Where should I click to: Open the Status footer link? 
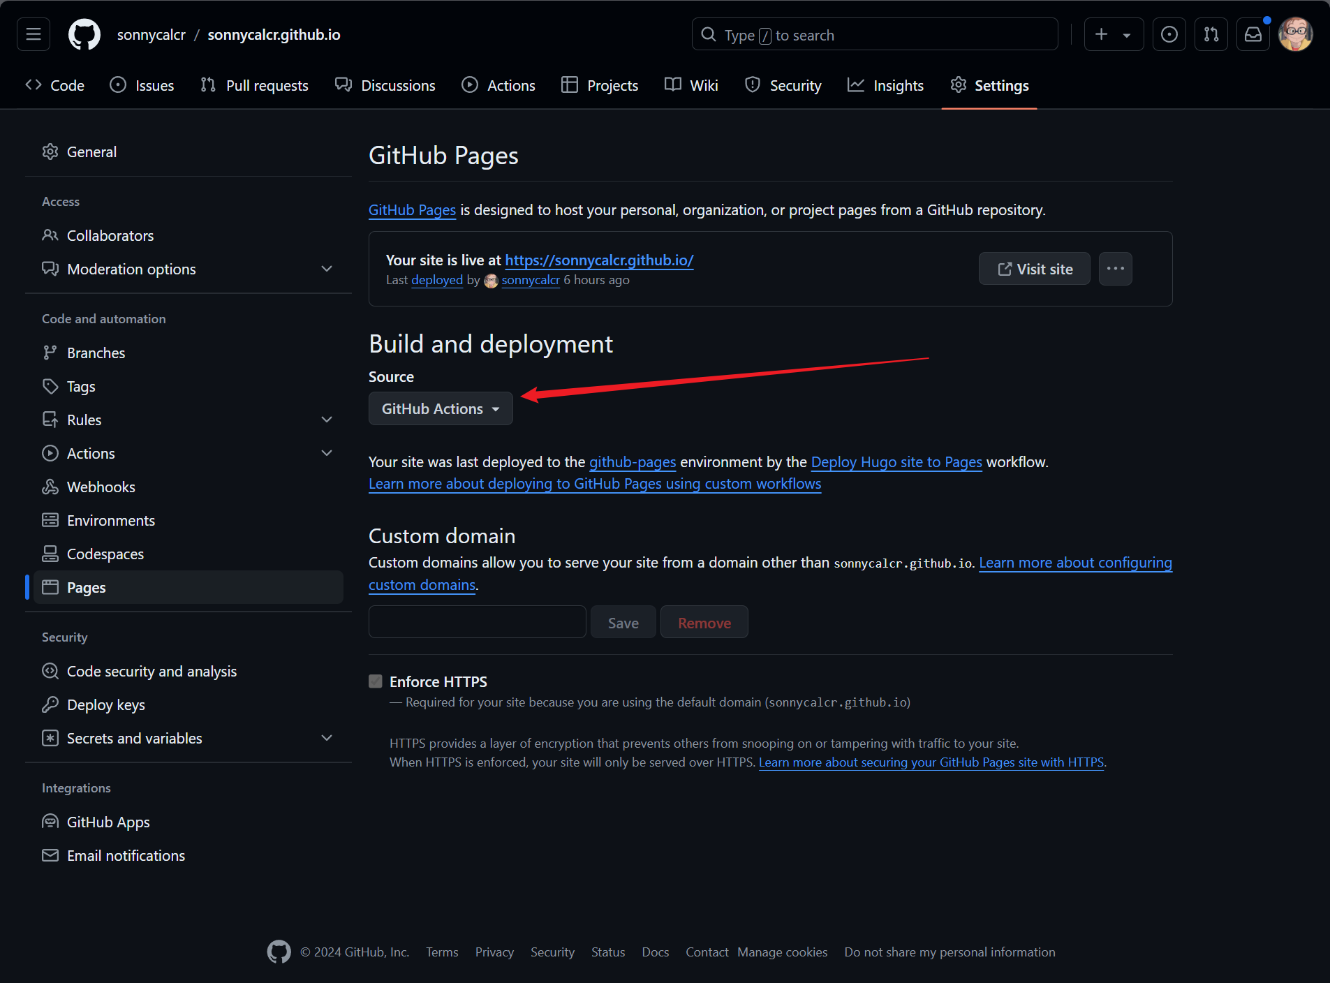coord(608,952)
